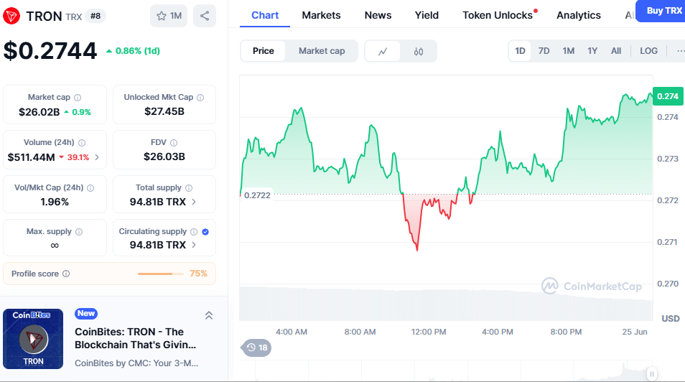Expand Total supply details chevron
Screen dimensions: 685x382
coord(194,202)
